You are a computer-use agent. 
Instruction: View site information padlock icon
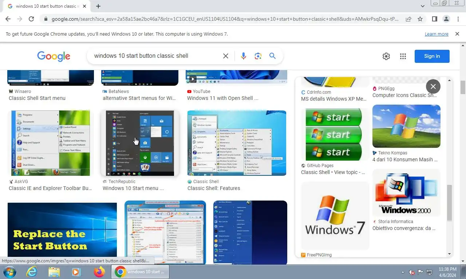tap(46, 19)
